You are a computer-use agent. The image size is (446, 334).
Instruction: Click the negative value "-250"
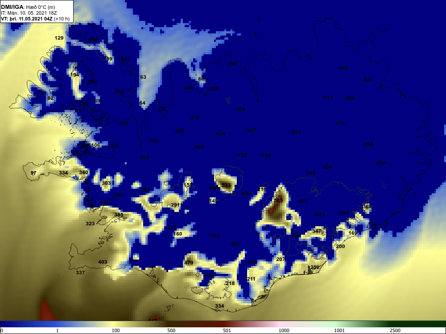click(123, 123)
